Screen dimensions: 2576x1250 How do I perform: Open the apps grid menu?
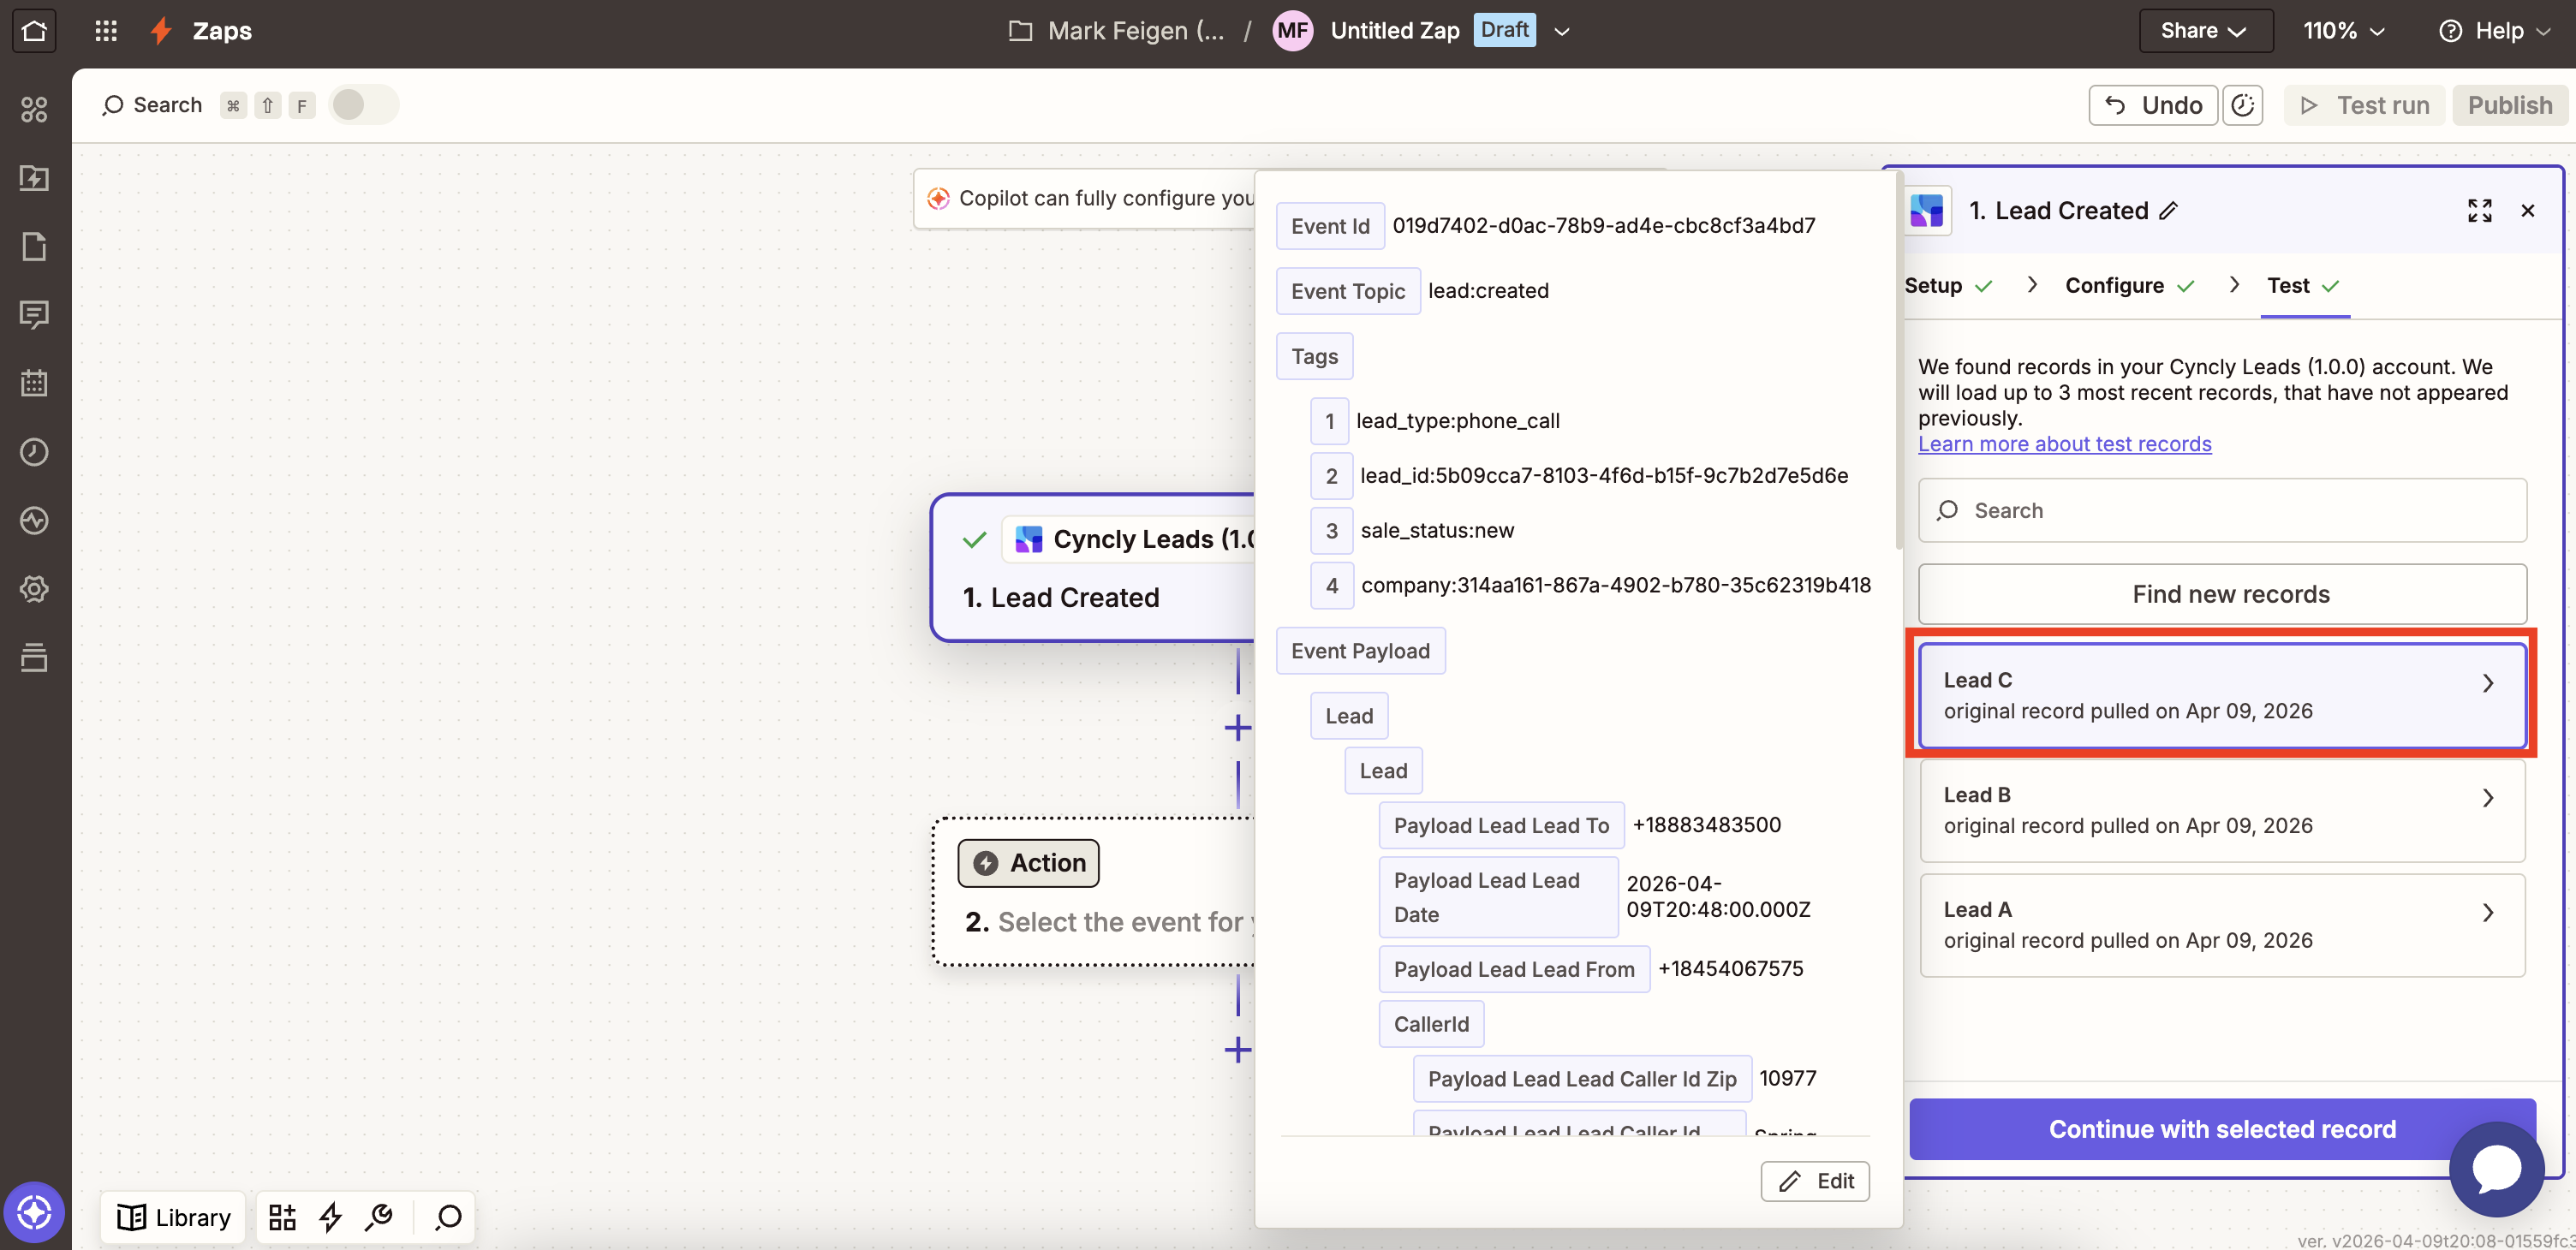[106, 30]
